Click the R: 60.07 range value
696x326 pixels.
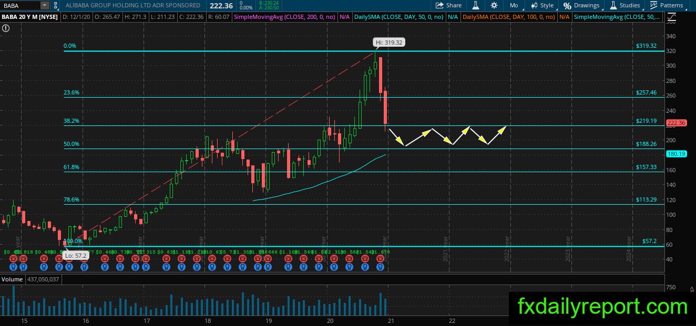[x=219, y=17]
